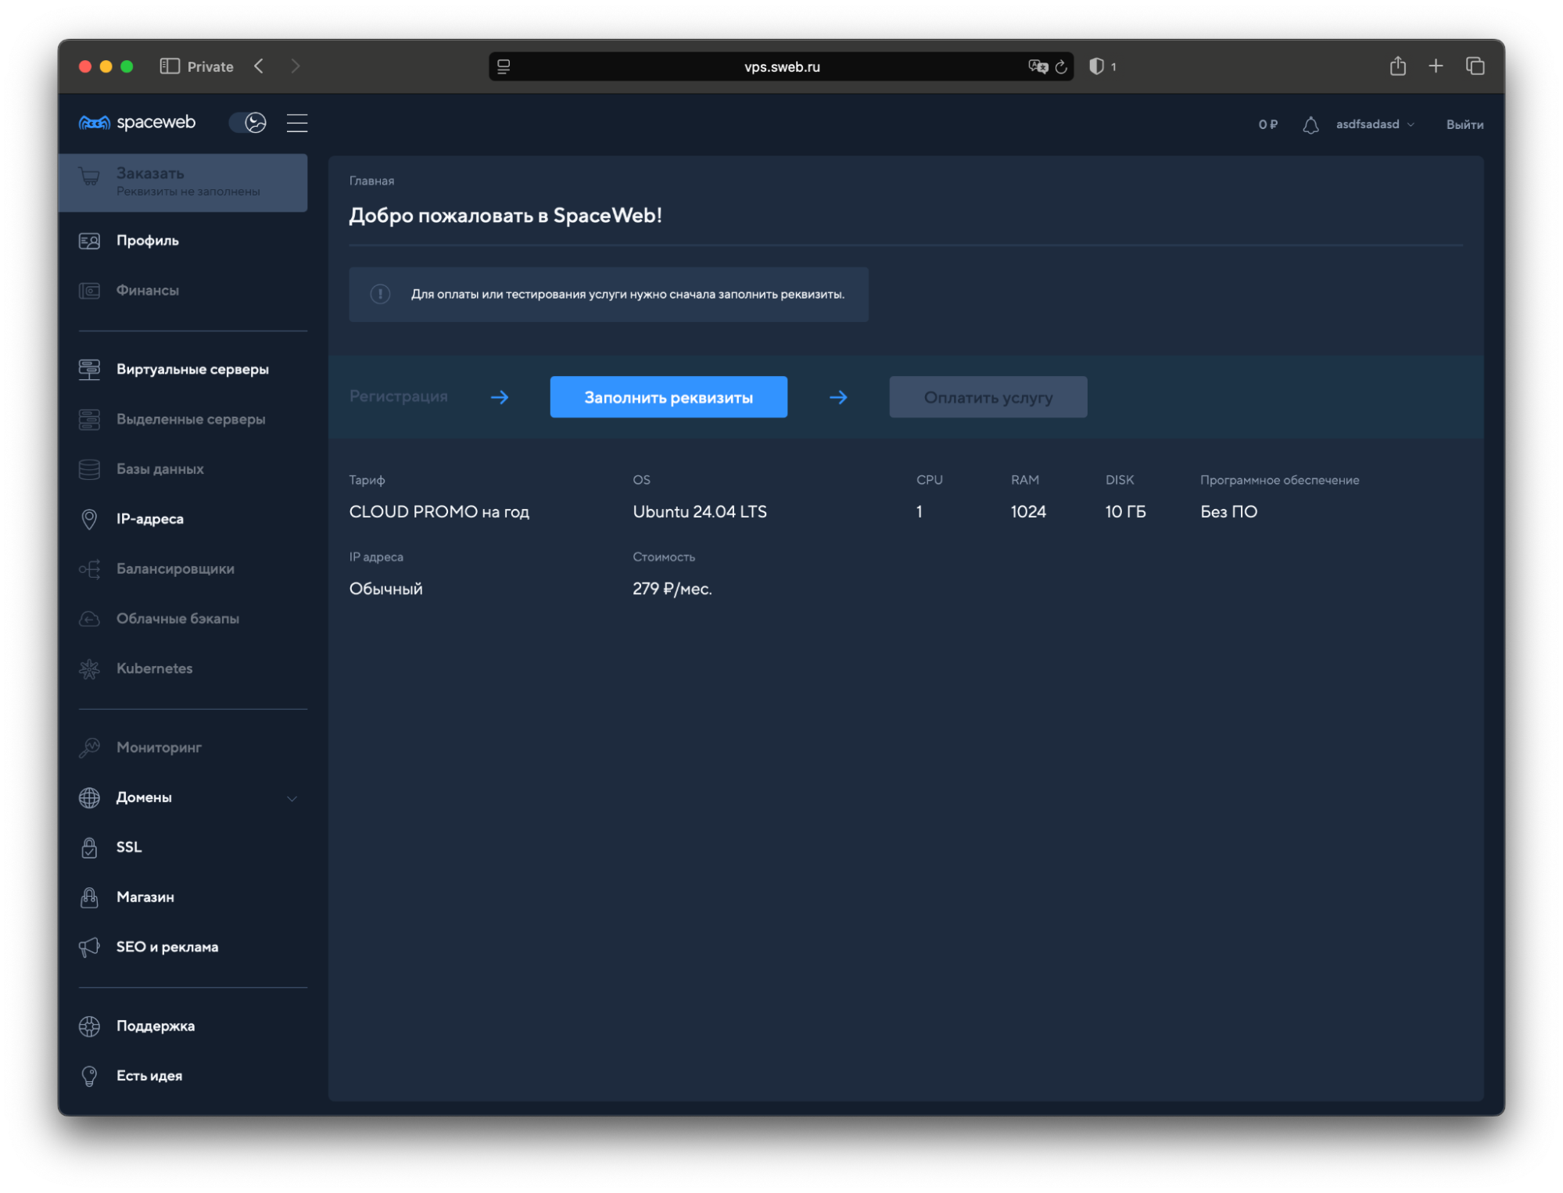Click the Главная breadcrumb link
This screenshot has width=1563, height=1193.
click(x=371, y=181)
